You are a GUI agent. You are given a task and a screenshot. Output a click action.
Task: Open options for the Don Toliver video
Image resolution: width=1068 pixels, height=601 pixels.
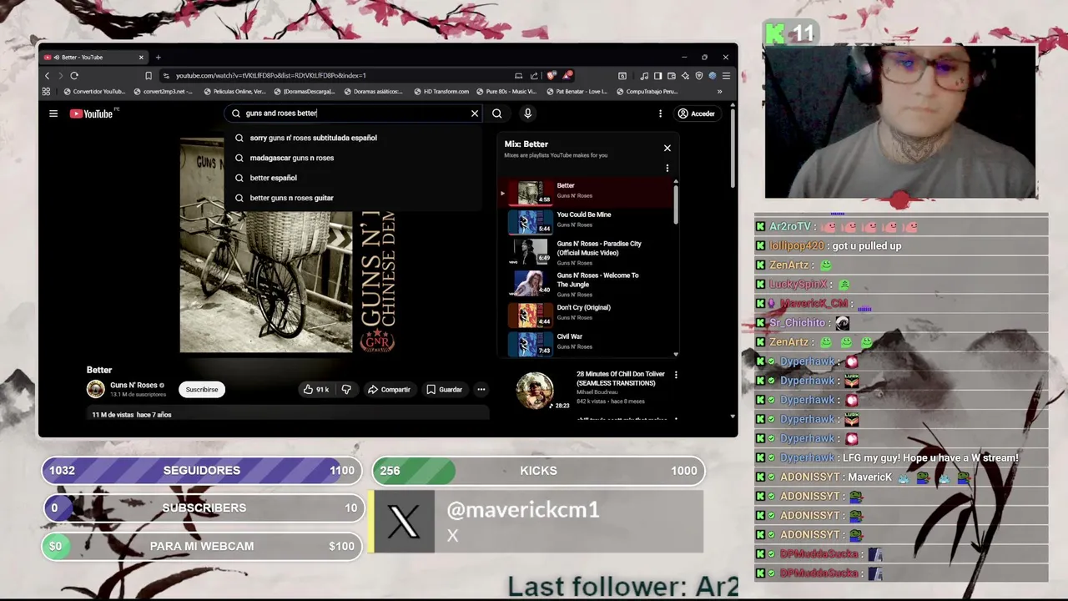click(x=676, y=375)
